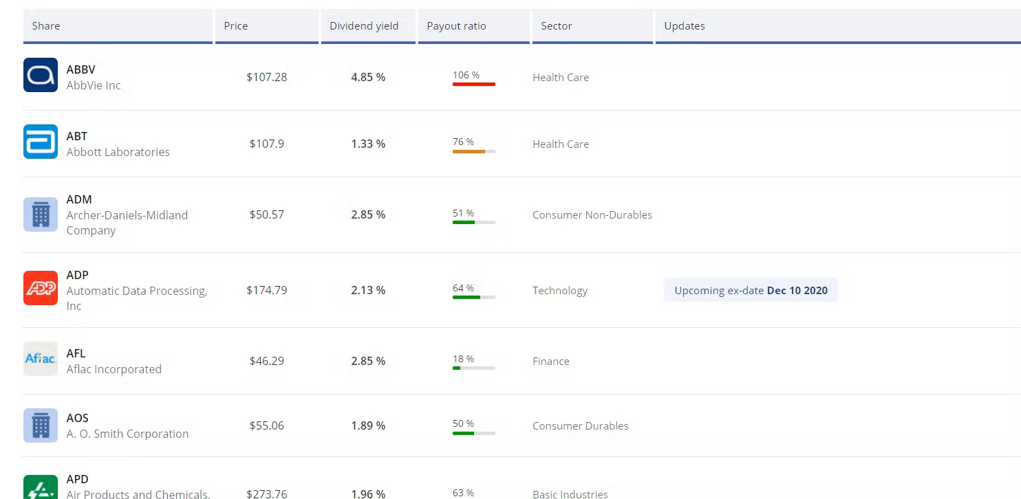The image size is (1021, 499).
Task: Sort by the Sector column header
Action: tap(592, 26)
